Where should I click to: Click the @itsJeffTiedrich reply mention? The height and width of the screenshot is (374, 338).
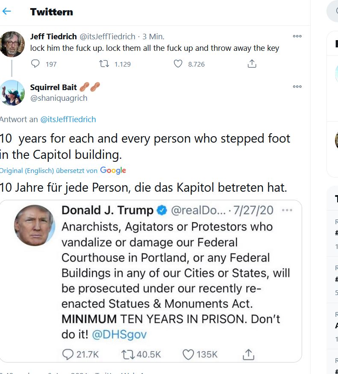click(x=68, y=120)
